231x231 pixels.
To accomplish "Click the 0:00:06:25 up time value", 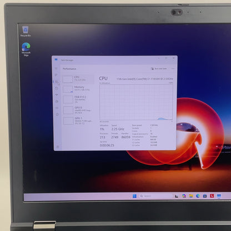I will [107, 145].
